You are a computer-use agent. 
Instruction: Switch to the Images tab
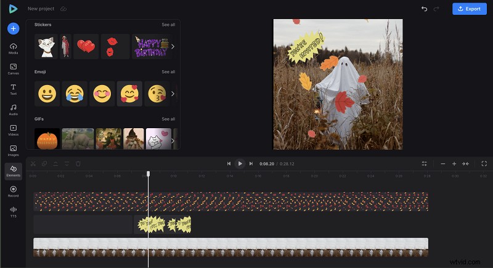[x=13, y=150]
